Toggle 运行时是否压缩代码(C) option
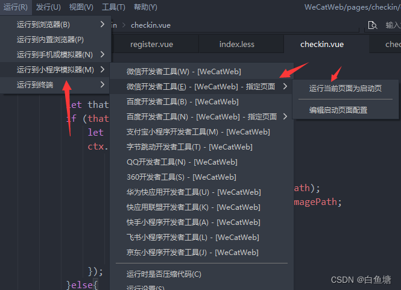The width and height of the screenshot is (401, 290). pyautogui.click(x=201, y=274)
